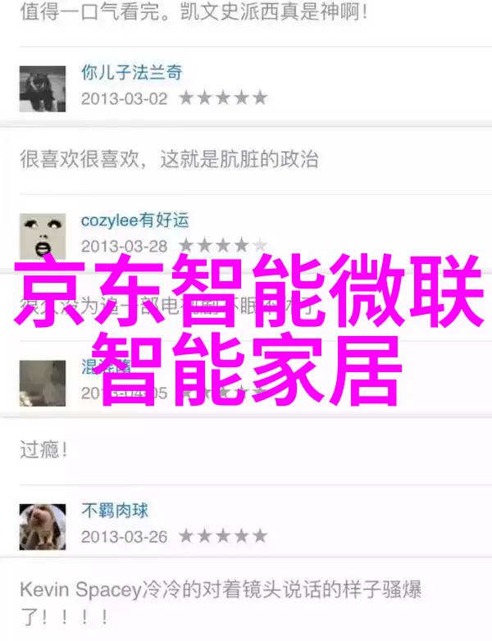Open profile of cozylee有好运
The width and height of the screenshot is (492, 641).
click(x=135, y=220)
